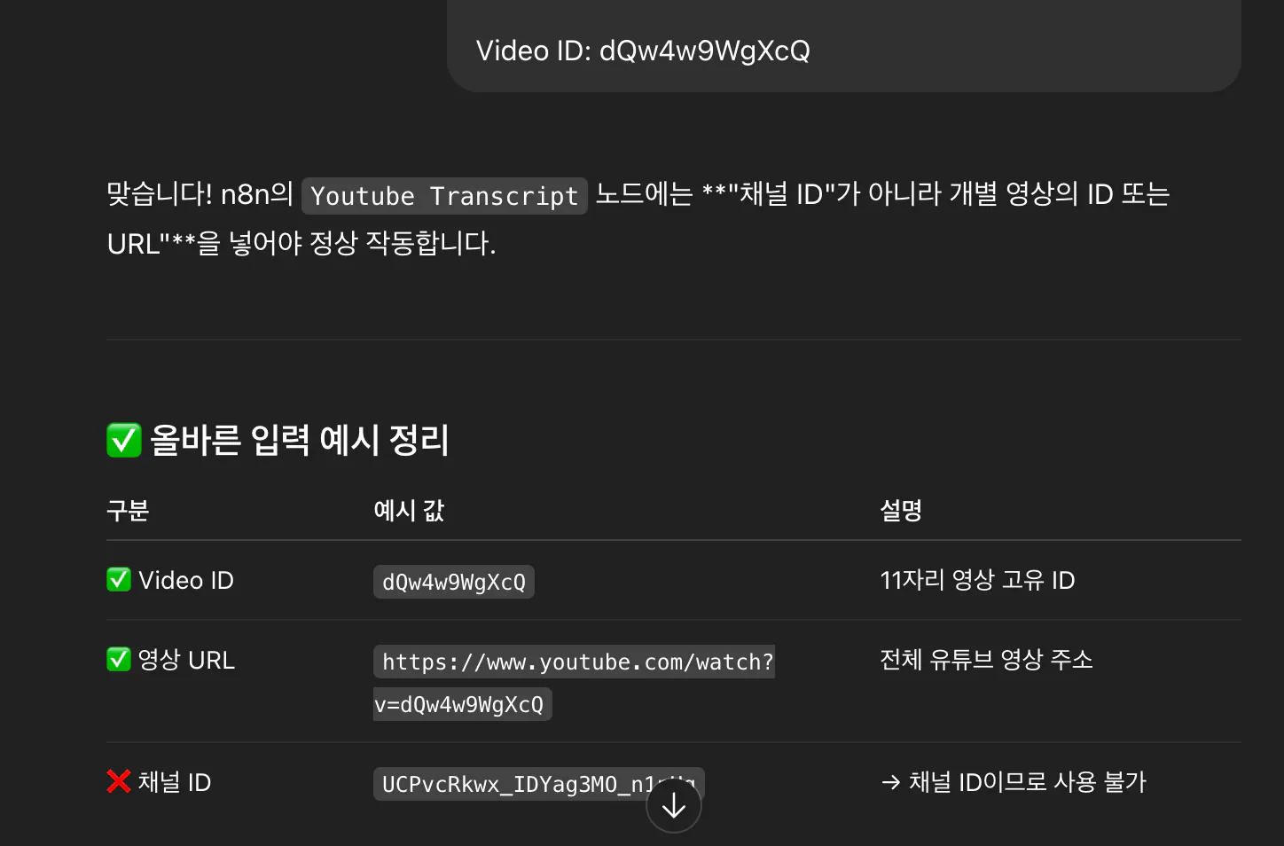Click the 영상 URL row label
This screenshot has height=846, width=1284.
[186, 660]
